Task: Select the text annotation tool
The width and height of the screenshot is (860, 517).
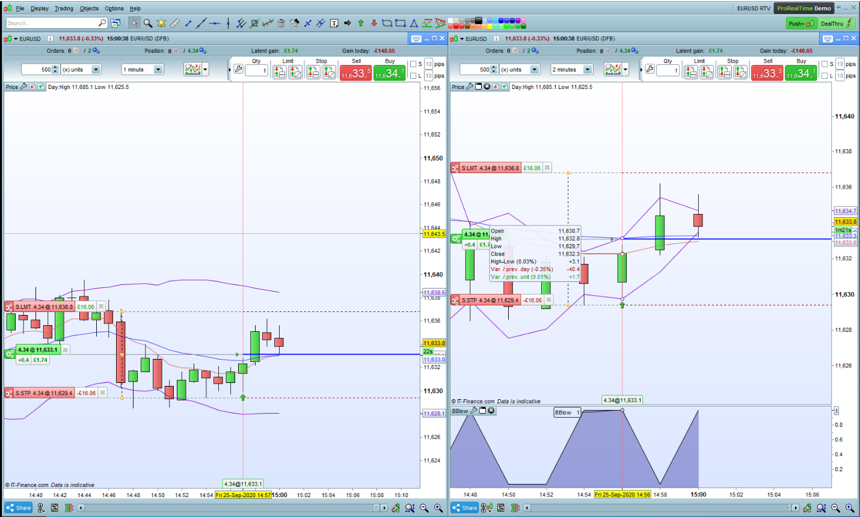Action: pos(334,23)
